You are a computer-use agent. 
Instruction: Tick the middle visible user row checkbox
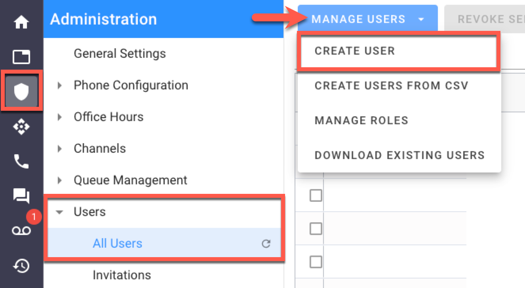click(316, 228)
